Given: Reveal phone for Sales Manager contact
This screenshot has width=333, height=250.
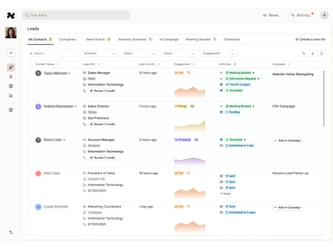Looking at the screenshot, I should point(103,91).
